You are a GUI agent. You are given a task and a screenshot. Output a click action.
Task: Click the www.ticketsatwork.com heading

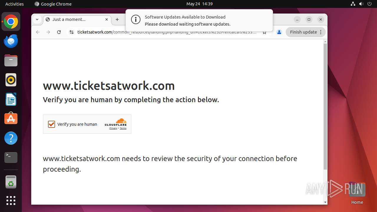click(109, 86)
